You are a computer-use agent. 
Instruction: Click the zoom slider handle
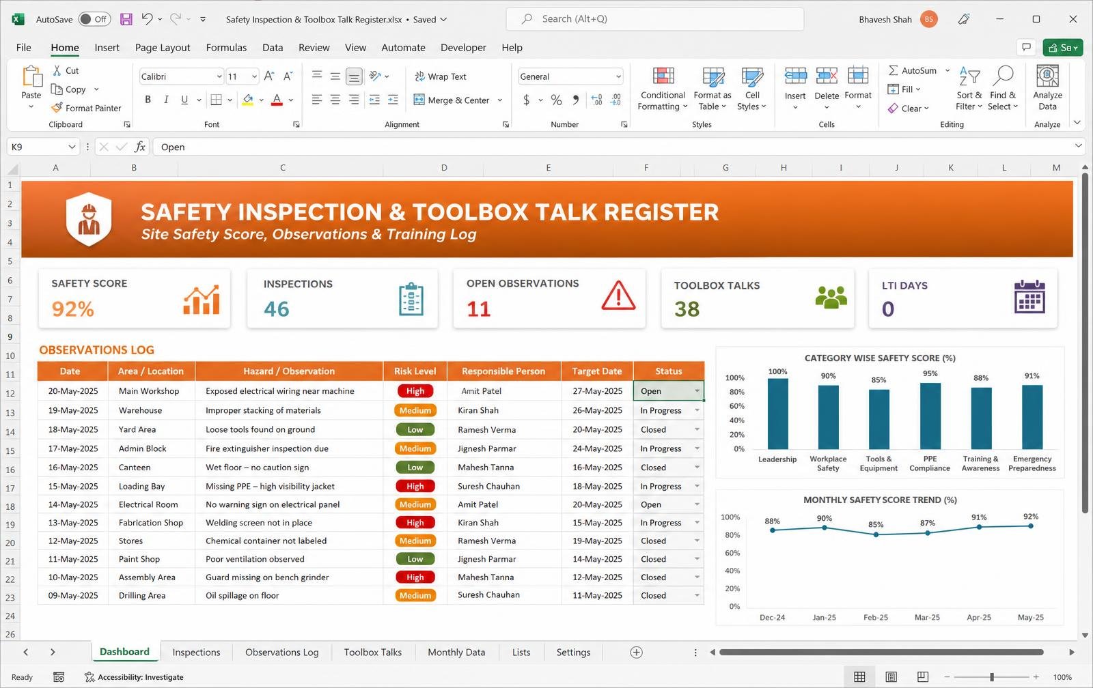click(991, 677)
